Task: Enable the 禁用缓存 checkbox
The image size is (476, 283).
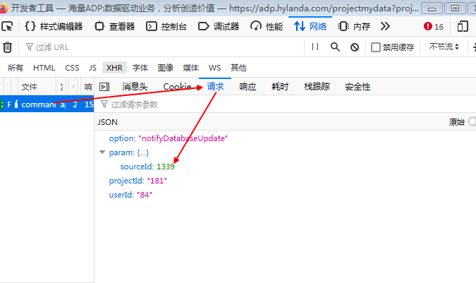Action: (376, 47)
